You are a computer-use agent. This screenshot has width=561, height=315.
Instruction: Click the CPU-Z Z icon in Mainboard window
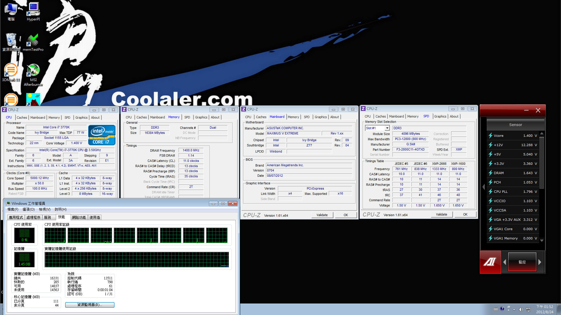coord(244,109)
